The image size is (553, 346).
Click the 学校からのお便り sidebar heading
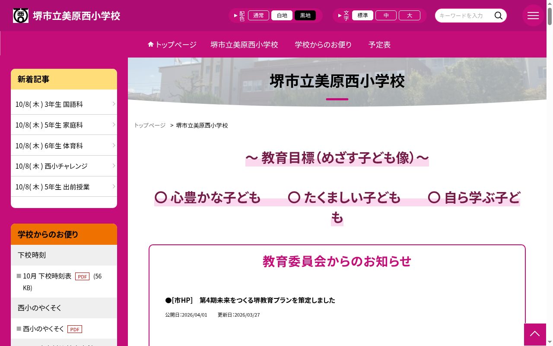[64, 234]
